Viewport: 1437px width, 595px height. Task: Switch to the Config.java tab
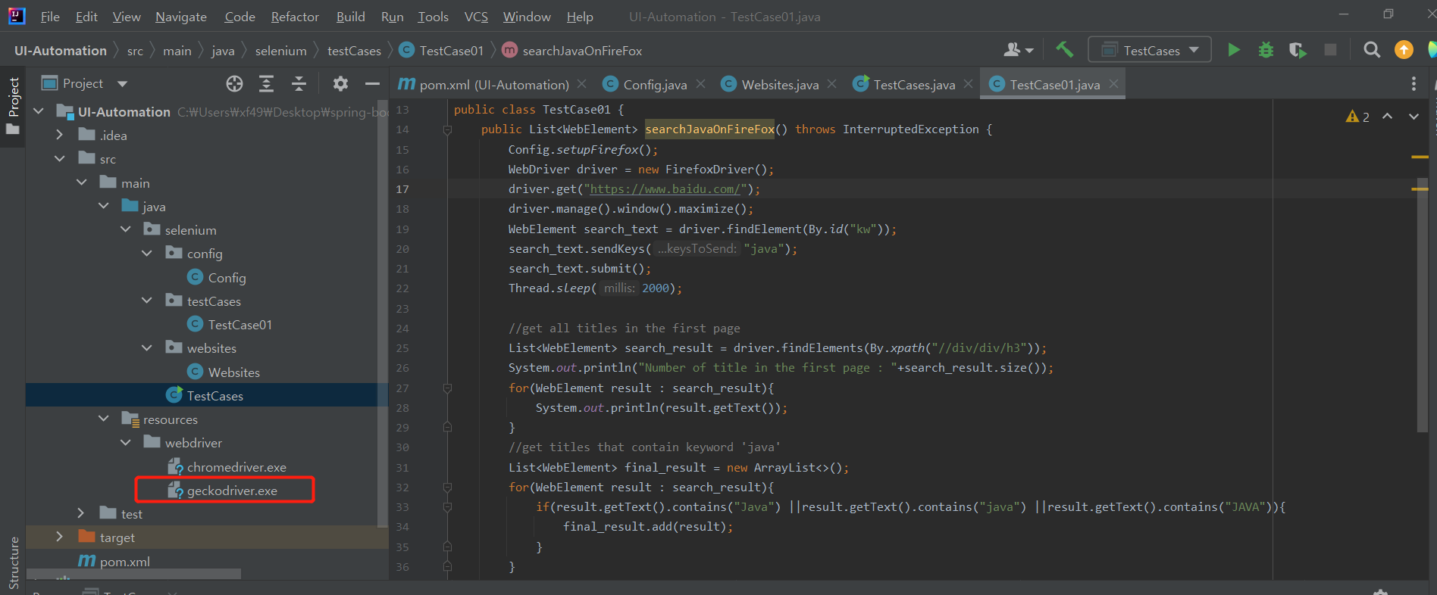pos(655,85)
